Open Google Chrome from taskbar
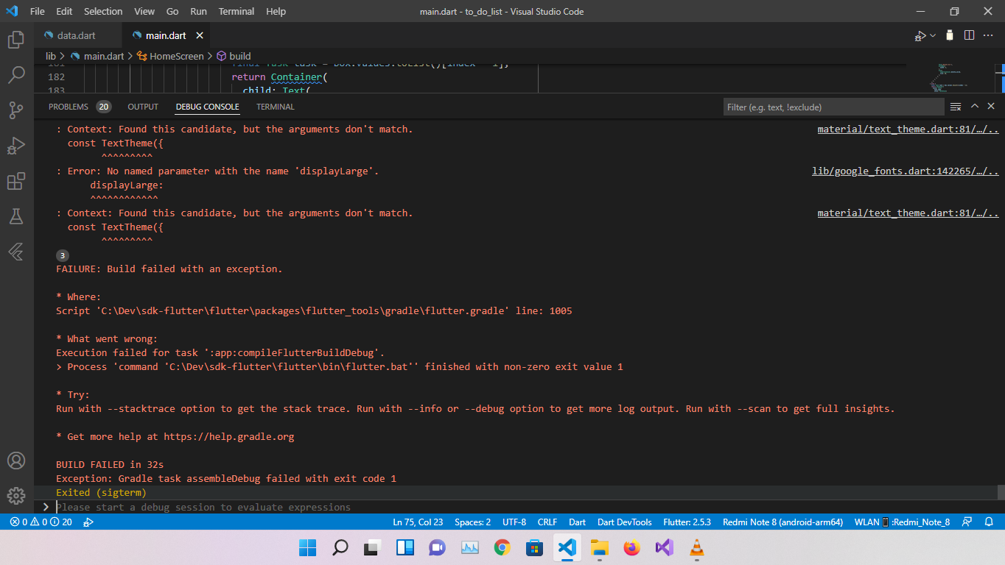The image size is (1005, 565). (502, 547)
